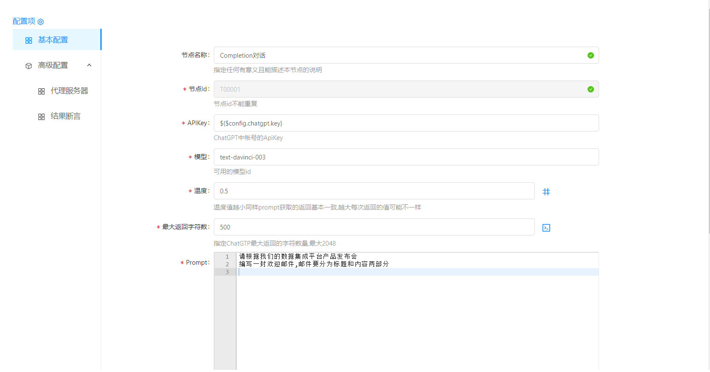
Task: Select 代理服务器 in the sidebar
Action: [x=69, y=91]
